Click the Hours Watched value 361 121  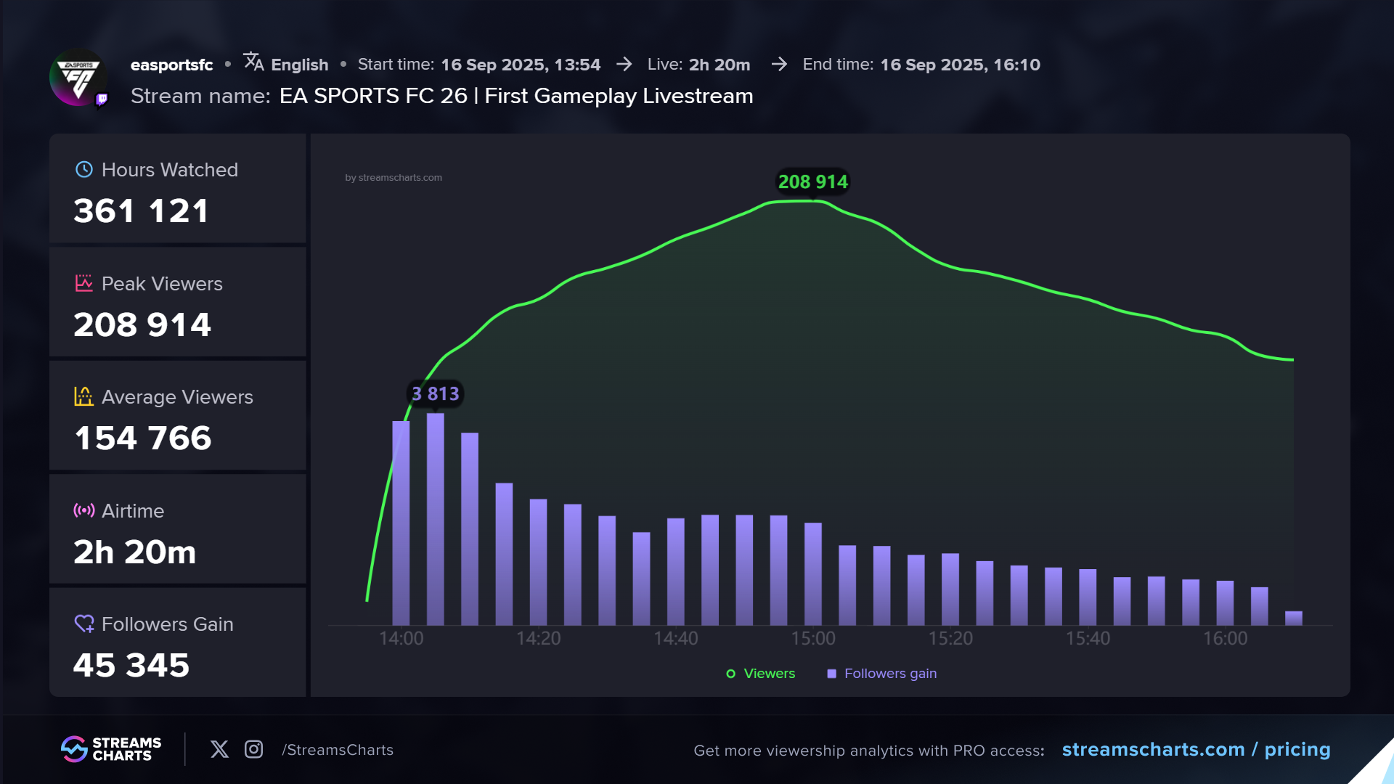point(142,211)
